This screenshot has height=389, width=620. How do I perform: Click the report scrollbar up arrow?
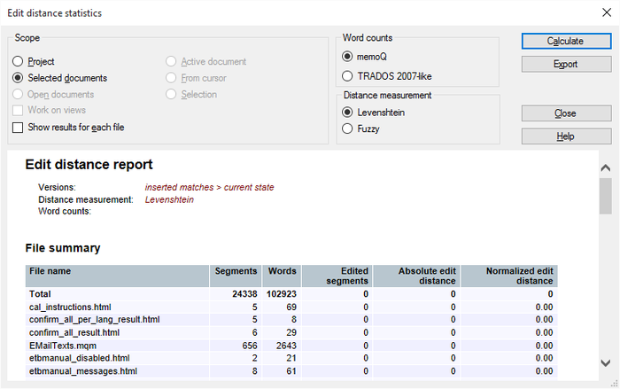[605, 168]
